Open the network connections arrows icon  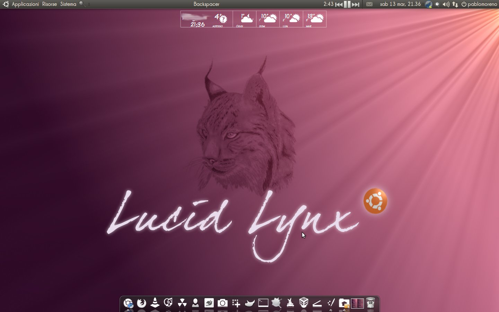pos(455,4)
